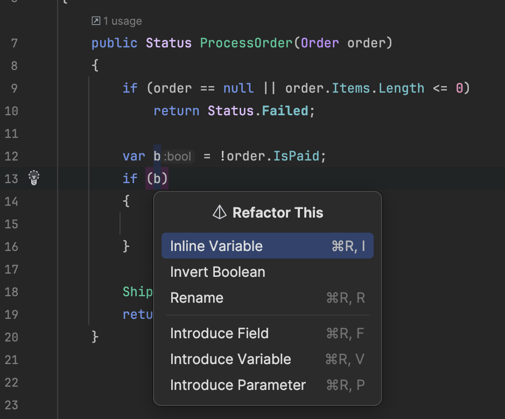Click the variable b inside the if condition

coord(157,178)
